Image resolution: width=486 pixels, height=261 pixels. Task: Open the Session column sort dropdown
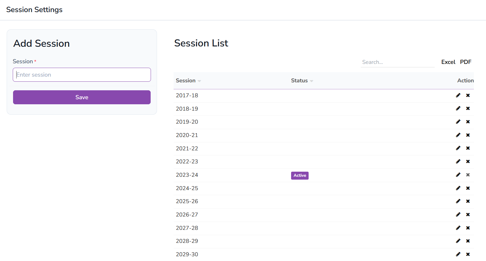[199, 81]
